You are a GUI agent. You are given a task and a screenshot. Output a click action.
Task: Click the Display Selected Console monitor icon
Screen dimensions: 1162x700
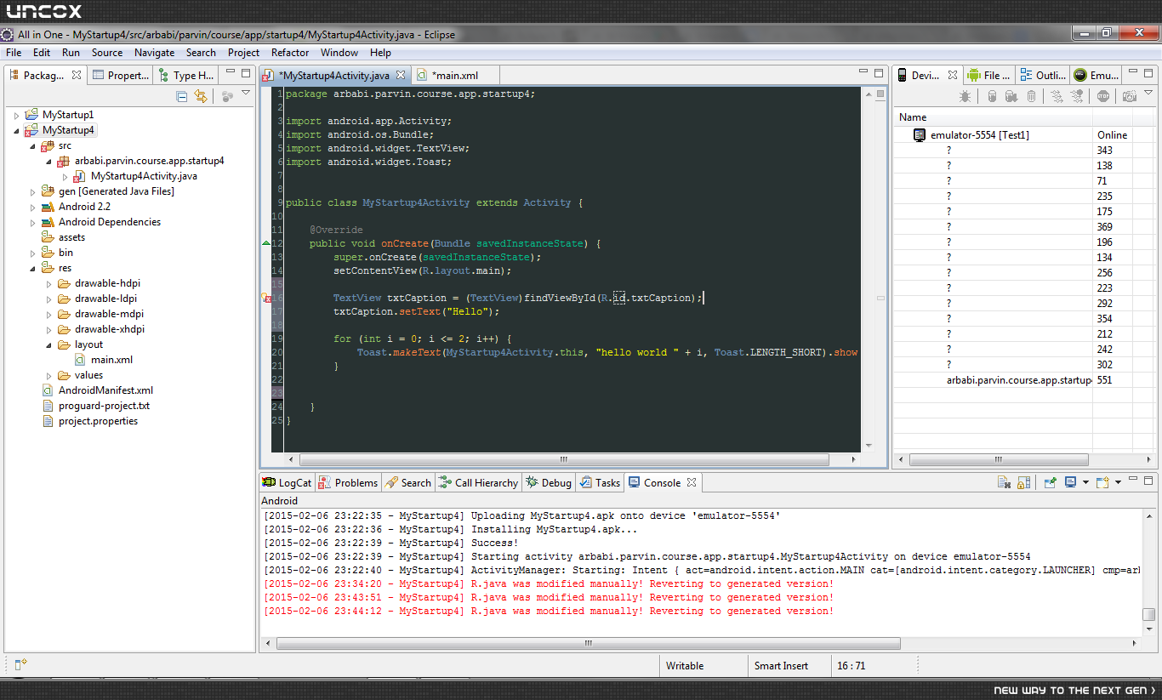(x=1071, y=482)
